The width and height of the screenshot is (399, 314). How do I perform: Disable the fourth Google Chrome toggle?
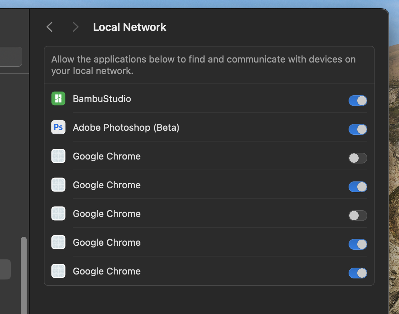[358, 244]
